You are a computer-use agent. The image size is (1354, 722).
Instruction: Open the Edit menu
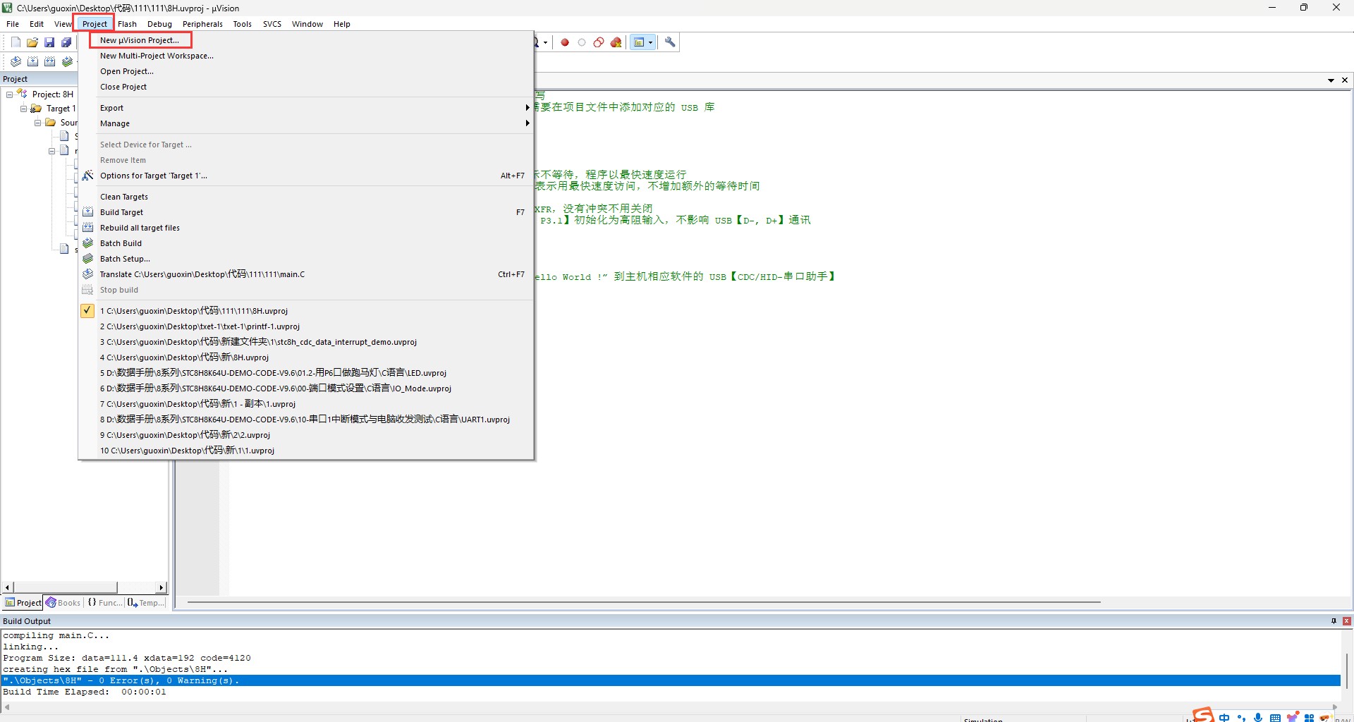point(37,24)
